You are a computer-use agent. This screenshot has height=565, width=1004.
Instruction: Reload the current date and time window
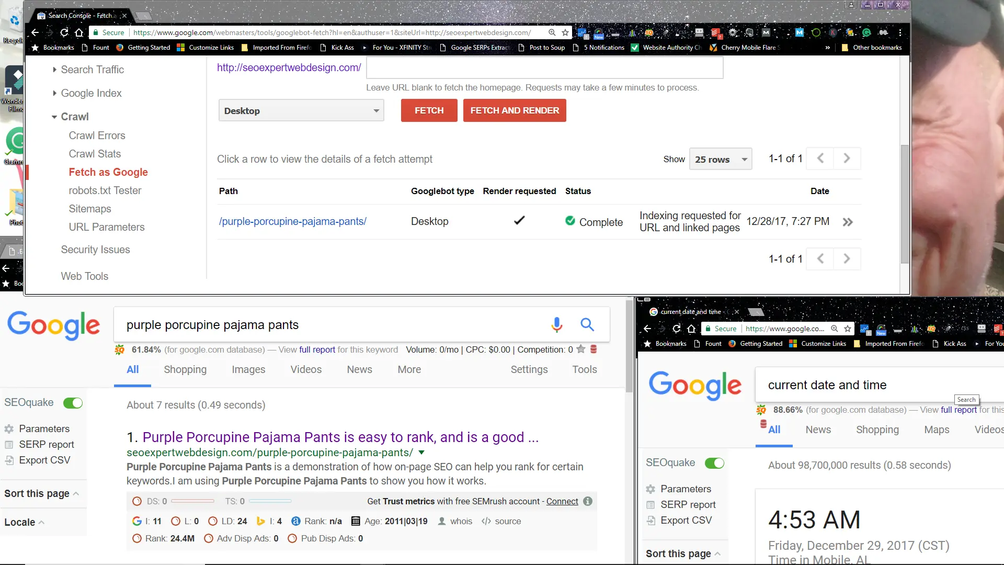(677, 329)
